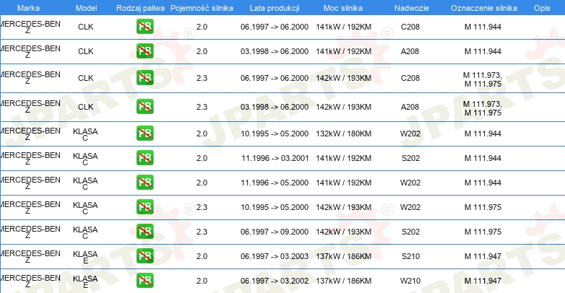
Task: Click petrol fuel icon in CLK A208 2.3 row
Action: coord(145,107)
